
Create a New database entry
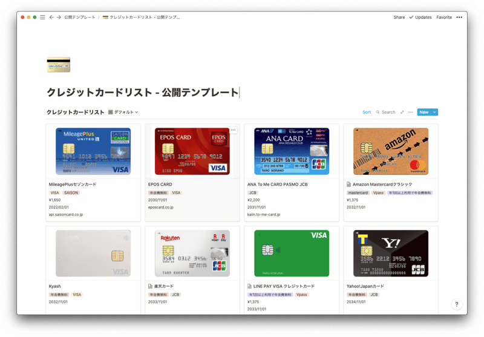[x=424, y=113]
